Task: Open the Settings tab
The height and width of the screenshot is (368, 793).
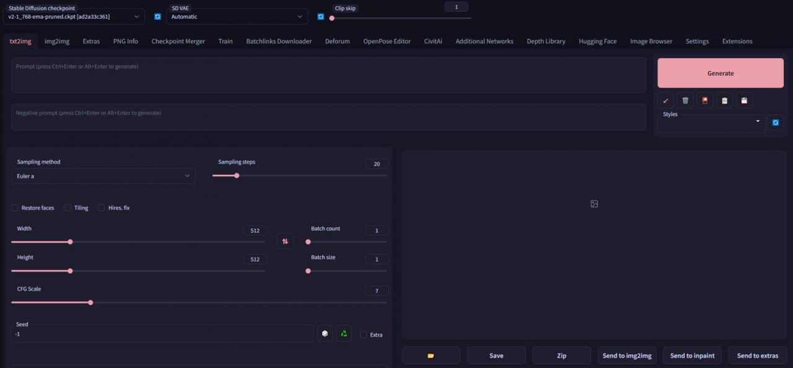Action: click(697, 41)
